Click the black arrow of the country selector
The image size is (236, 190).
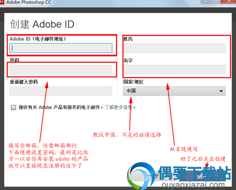(x=221, y=91)
